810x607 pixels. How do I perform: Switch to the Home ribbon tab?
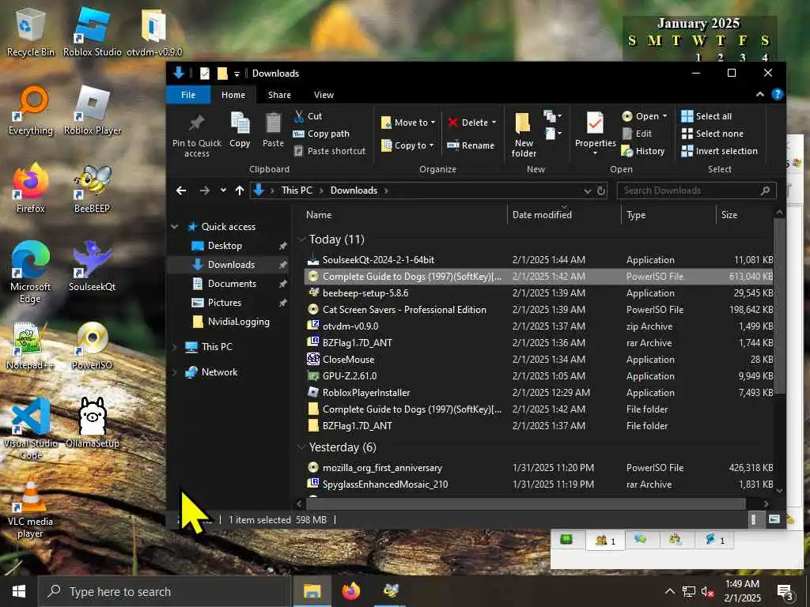(x=233, y=95)
